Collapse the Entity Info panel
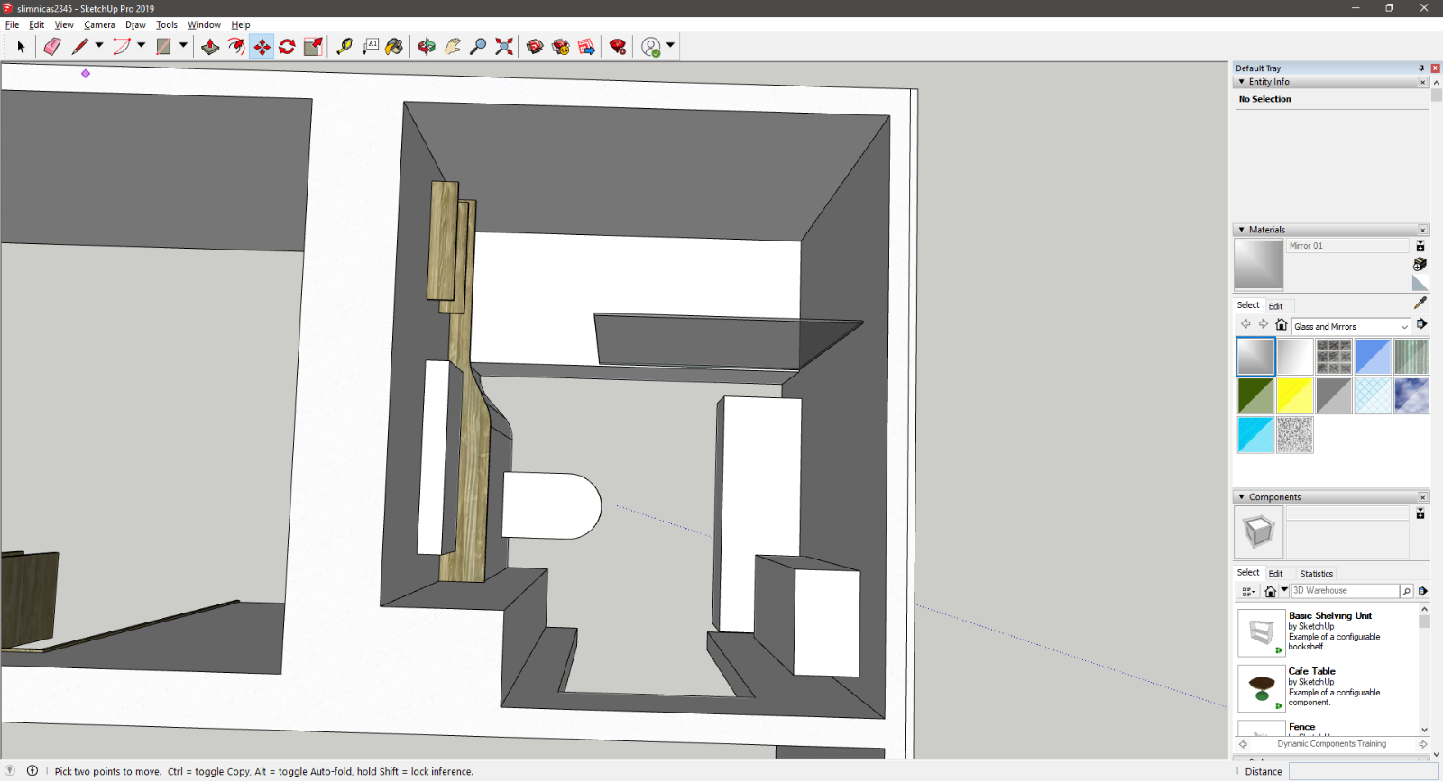 click(1242, 82)
